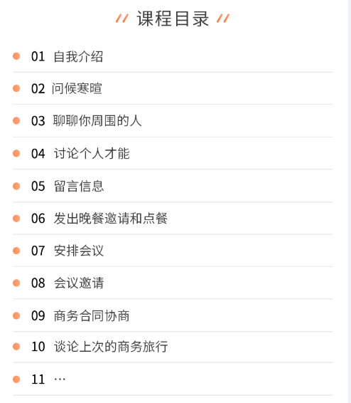This screenshot has height=403, width=351.
Task: Select lesson 05 留言信息
Action: [173, 186]
